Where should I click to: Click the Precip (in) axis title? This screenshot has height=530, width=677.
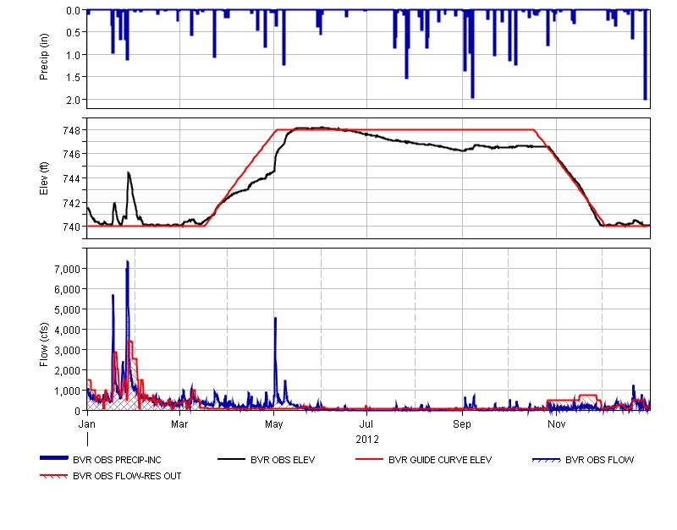point(44,57)
